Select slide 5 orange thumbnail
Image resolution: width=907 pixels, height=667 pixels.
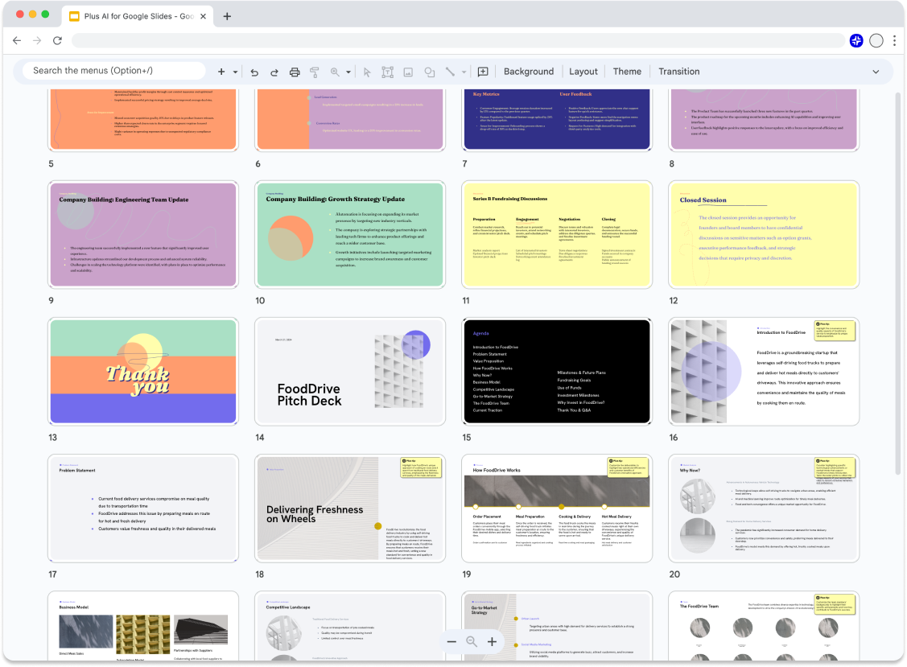143,119
